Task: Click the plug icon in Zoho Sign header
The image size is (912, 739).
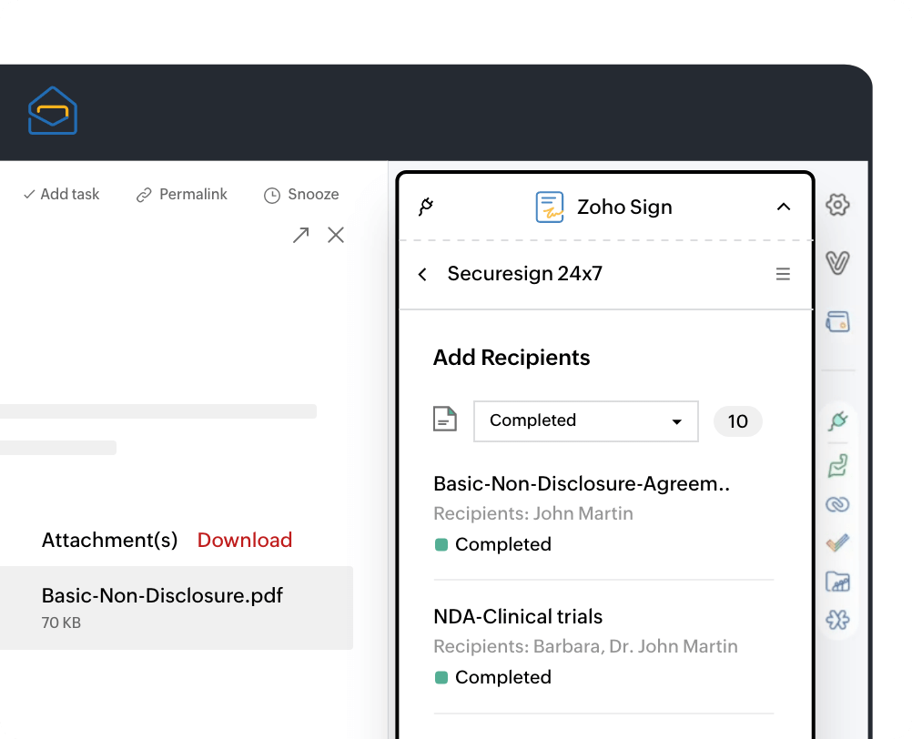Action: (426, 207)
